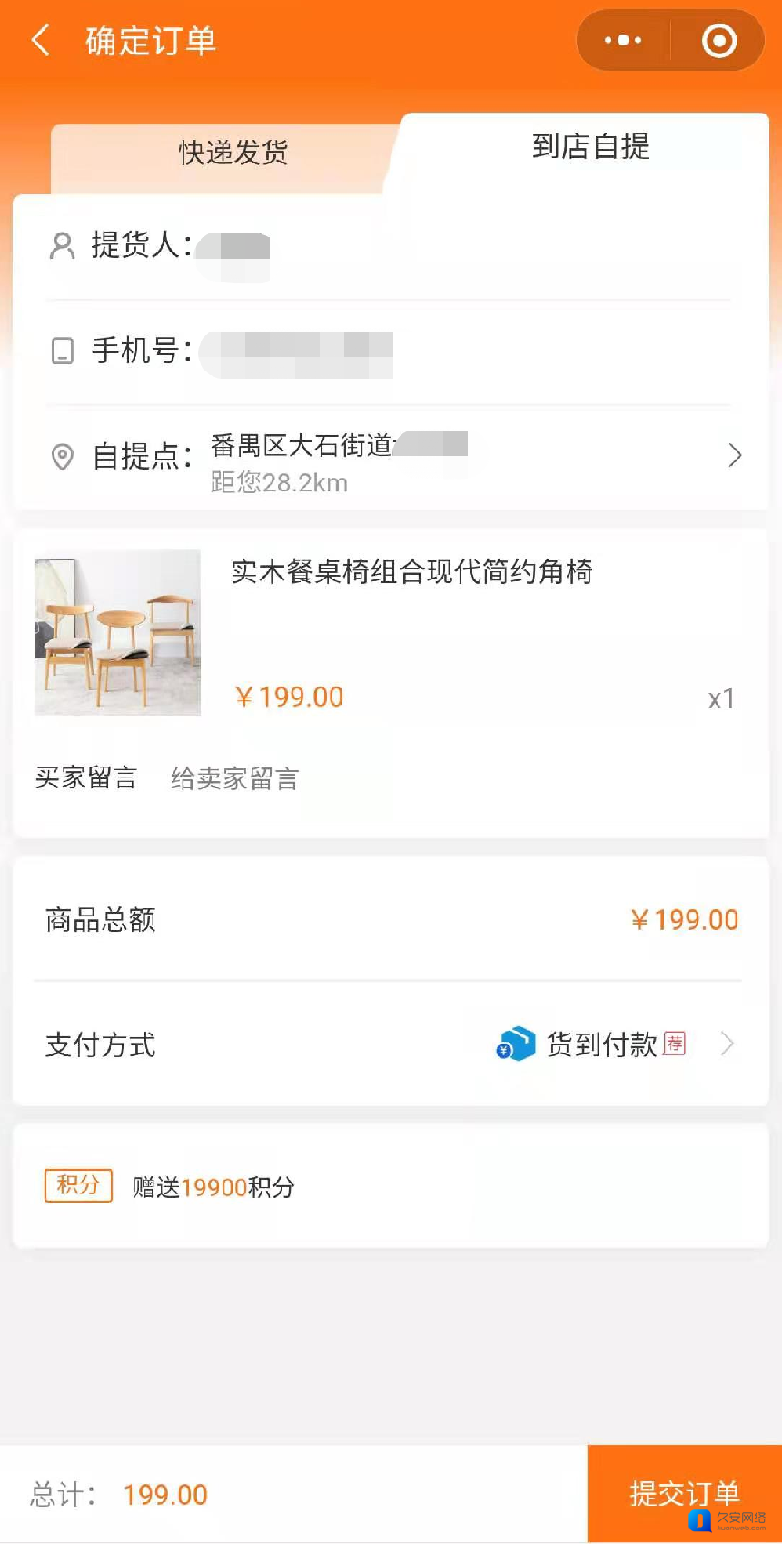Tap the cash-on-delivery payment icon
Screen dimensions: 782x1544
coord(516,1044)
